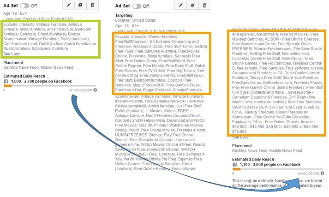
Task: Select right 'Desktop News Feed, Mobile News Feed' text
Action: coord(267,151)
